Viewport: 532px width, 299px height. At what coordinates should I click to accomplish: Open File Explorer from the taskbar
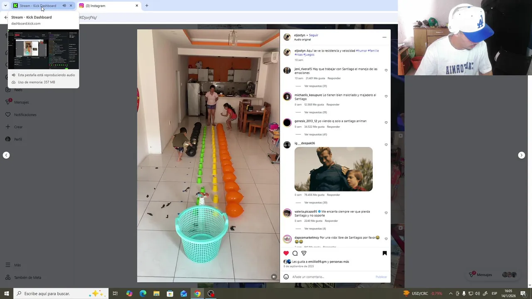pos(156,294)
